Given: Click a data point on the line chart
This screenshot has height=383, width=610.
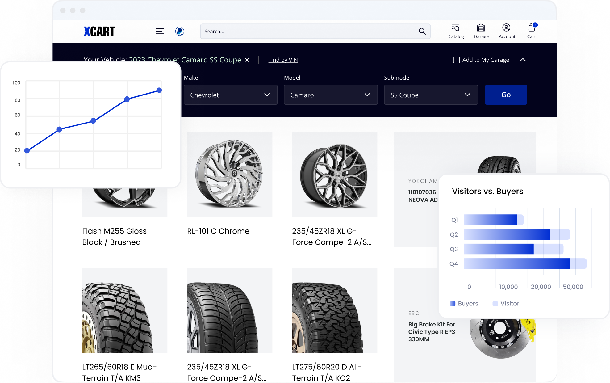Looking at the screenshot, I should coord(94,120).
